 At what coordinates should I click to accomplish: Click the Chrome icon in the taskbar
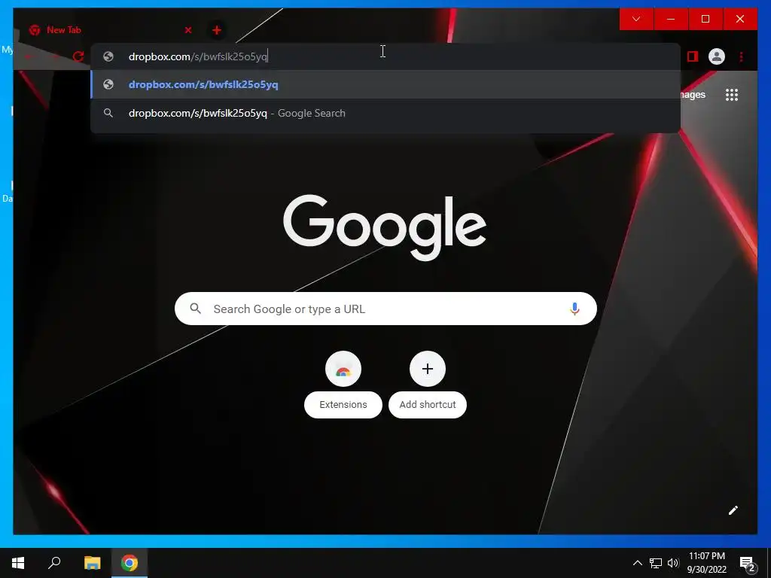coord(130,563)
